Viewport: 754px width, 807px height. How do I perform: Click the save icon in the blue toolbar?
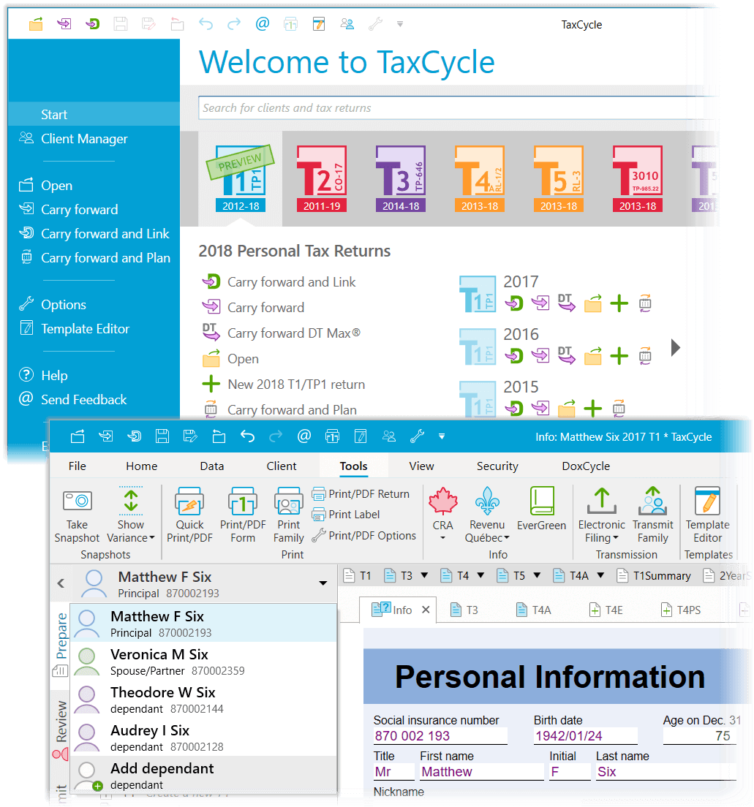[x=162, y=437]
